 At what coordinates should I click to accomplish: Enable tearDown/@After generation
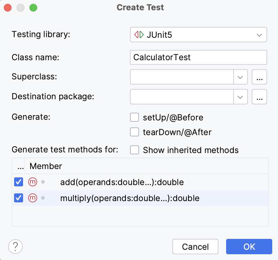135,132
